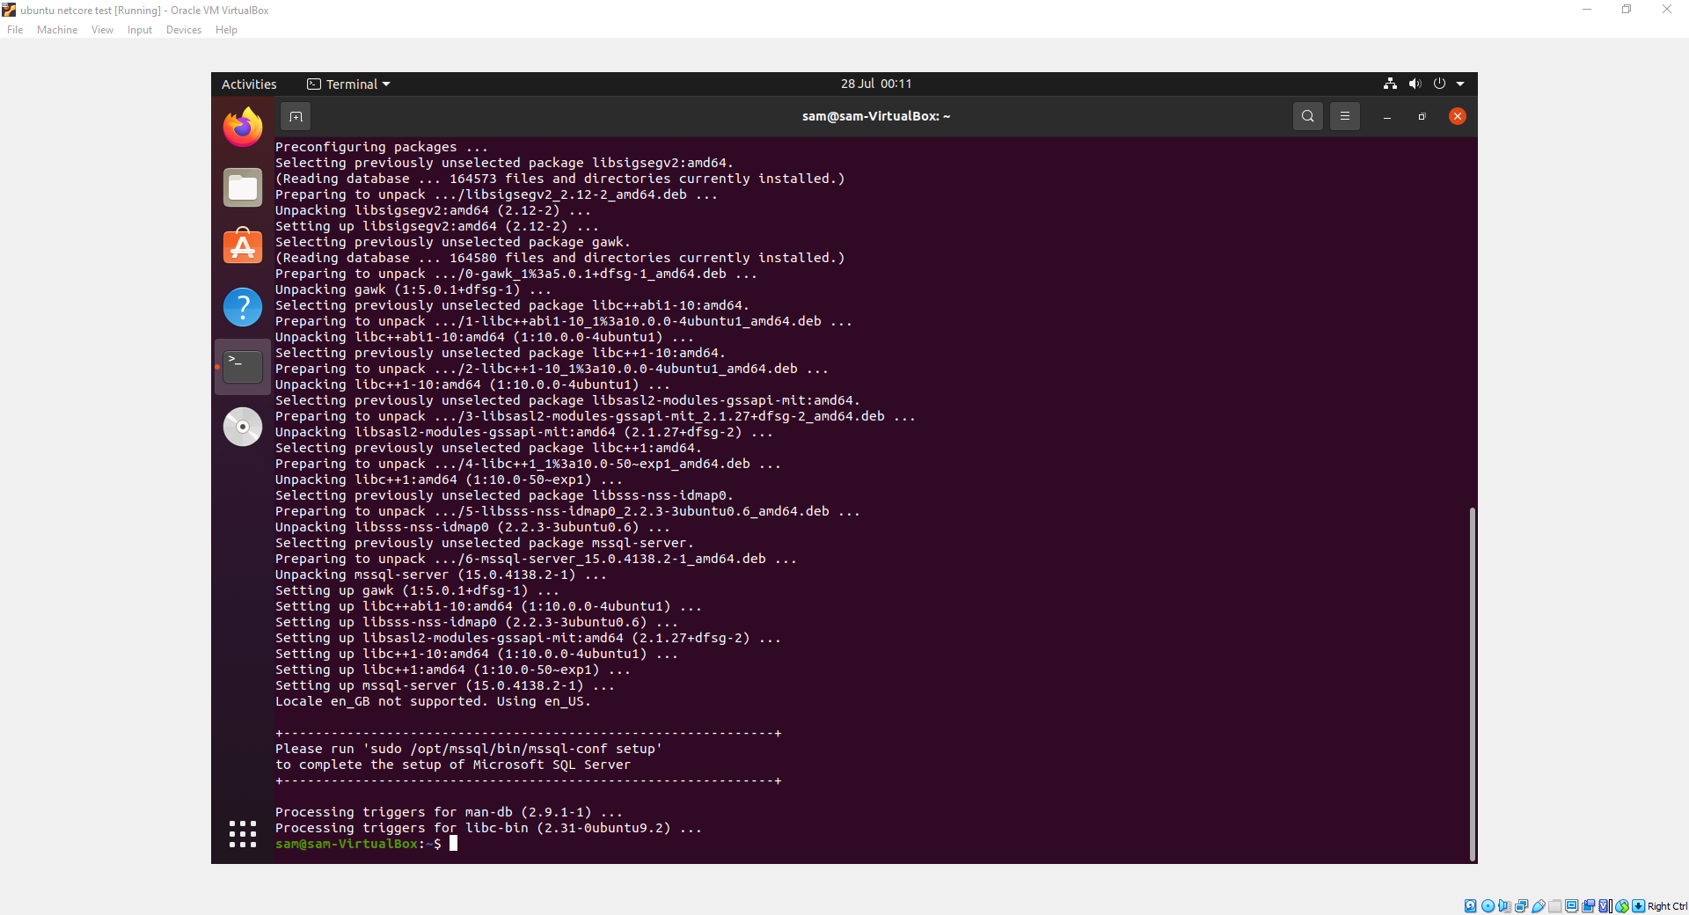Viewport: 1689px width, 915px height.
Task: Click 'Preconfiguring packages ...' line
Action: click(382, 147)
